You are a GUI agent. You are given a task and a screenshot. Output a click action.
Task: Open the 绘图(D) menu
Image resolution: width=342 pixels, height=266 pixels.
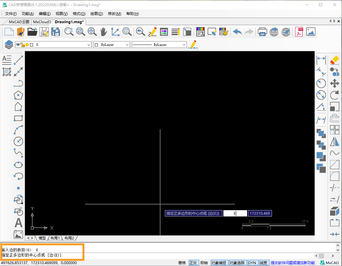pos(97,14)
